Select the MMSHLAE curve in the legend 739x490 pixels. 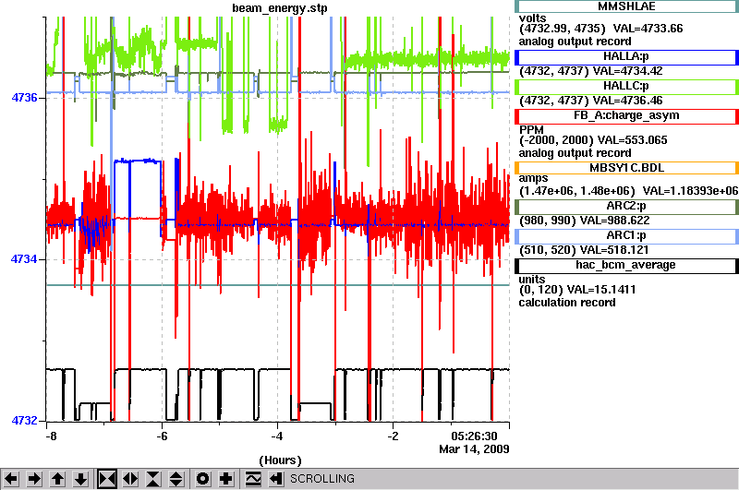[626, 6]
